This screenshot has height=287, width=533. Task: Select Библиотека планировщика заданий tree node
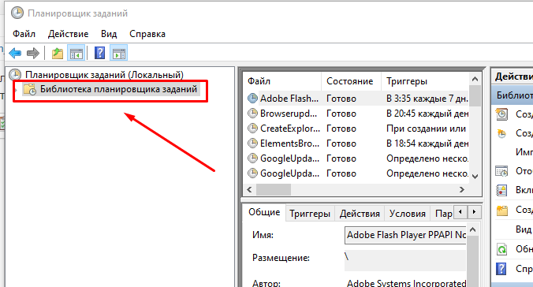tap(118, 89)
